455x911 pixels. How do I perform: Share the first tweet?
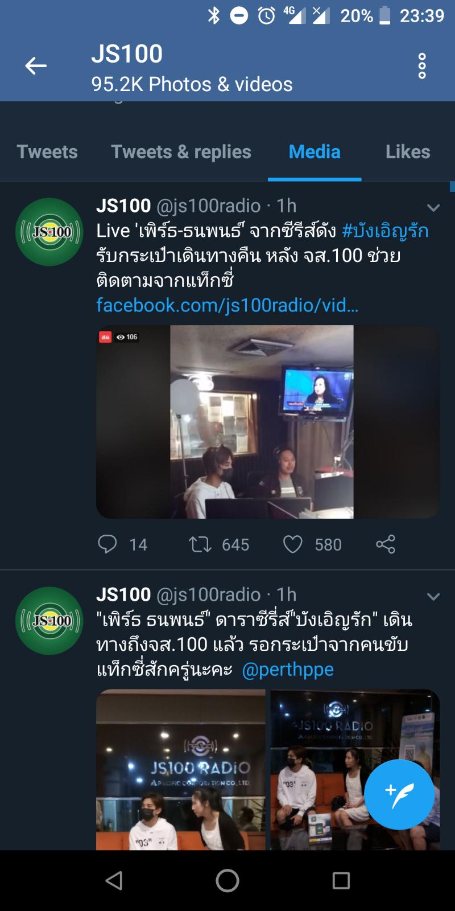pos(386,544)
